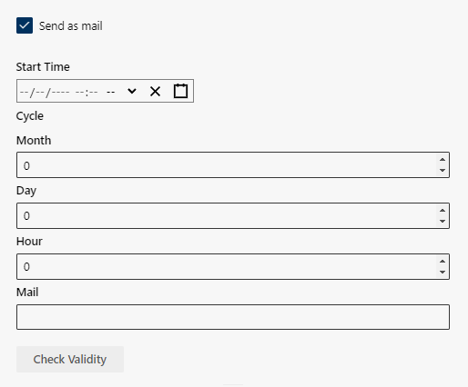Lower the Hour value using down arrow
468x387 pixels.
click(443, 272)
